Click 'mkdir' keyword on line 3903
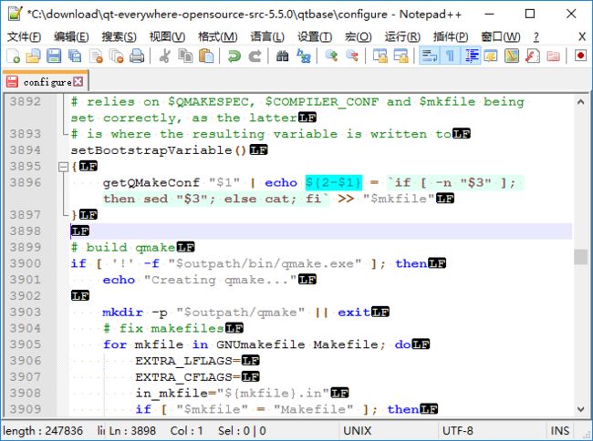This screenshot has height=441, width=593. [123, 313]
